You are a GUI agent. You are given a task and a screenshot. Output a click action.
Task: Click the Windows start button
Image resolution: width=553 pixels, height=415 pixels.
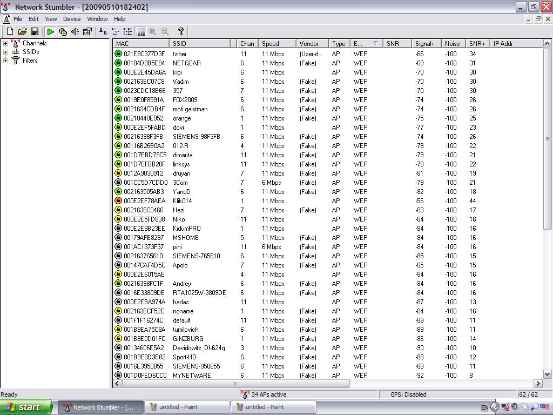(26, 407)
